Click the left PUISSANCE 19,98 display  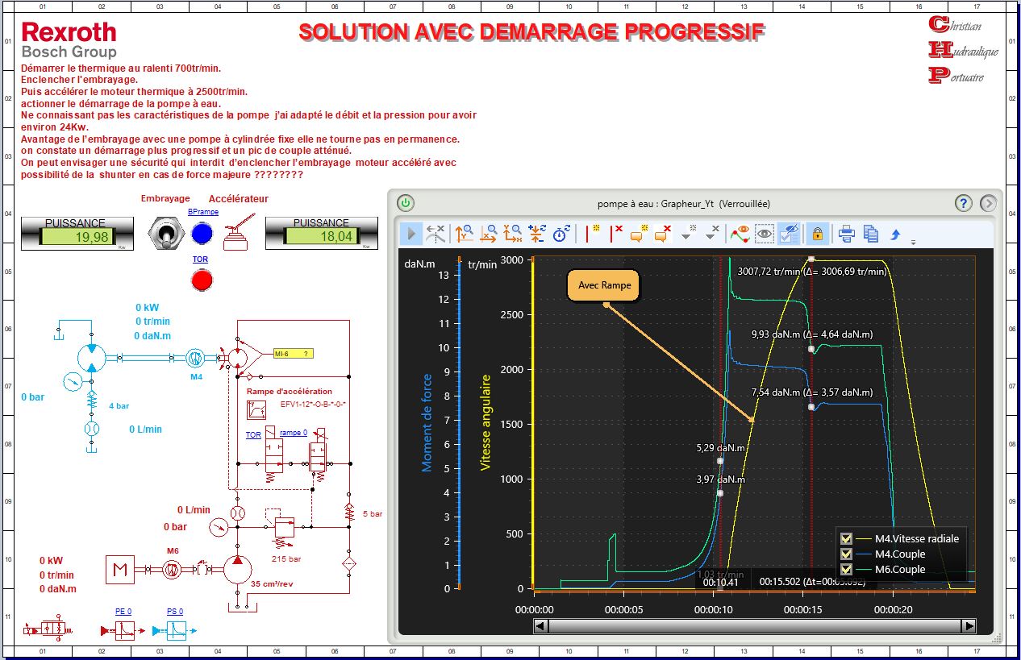click(x=78, y=234)
